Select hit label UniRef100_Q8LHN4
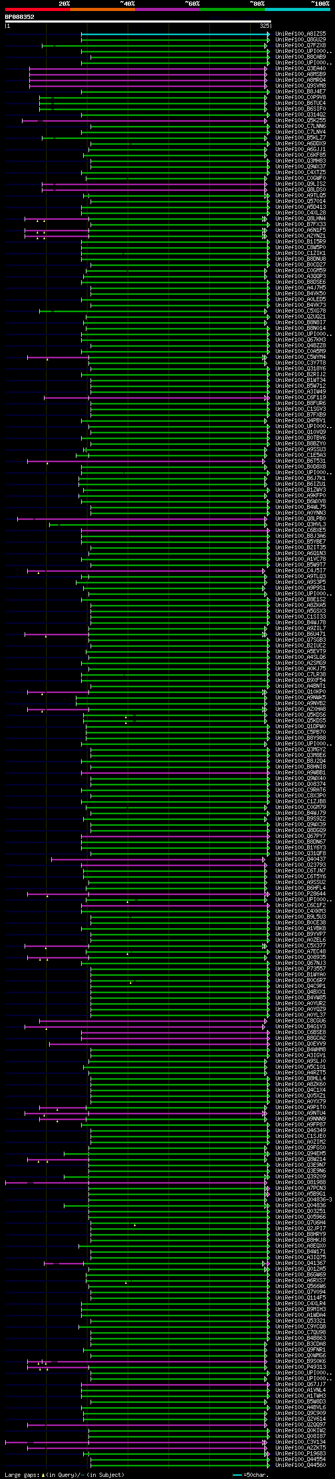This screenshot has height=1479, width=335. [x=300, y=219]
